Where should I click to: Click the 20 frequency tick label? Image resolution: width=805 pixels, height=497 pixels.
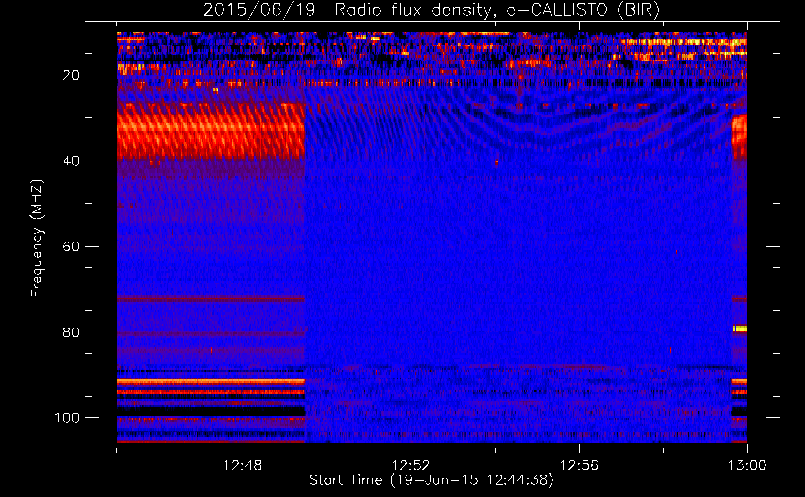click(71, 75)
